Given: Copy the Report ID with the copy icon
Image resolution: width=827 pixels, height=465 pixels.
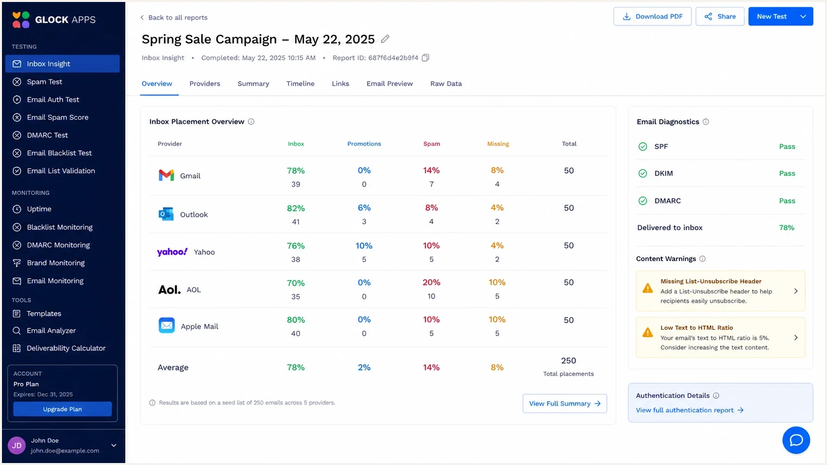Looking at the screenshot, I should (x=425, y=58).
